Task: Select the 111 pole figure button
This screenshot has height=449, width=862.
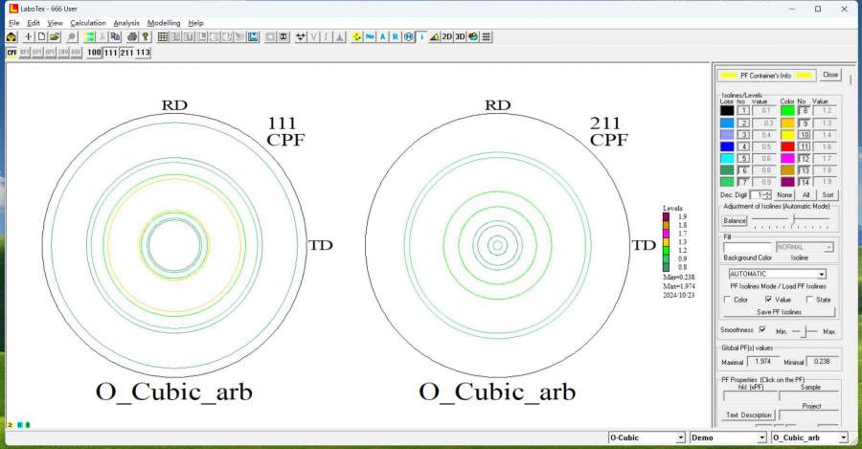Action: (110, 53)
